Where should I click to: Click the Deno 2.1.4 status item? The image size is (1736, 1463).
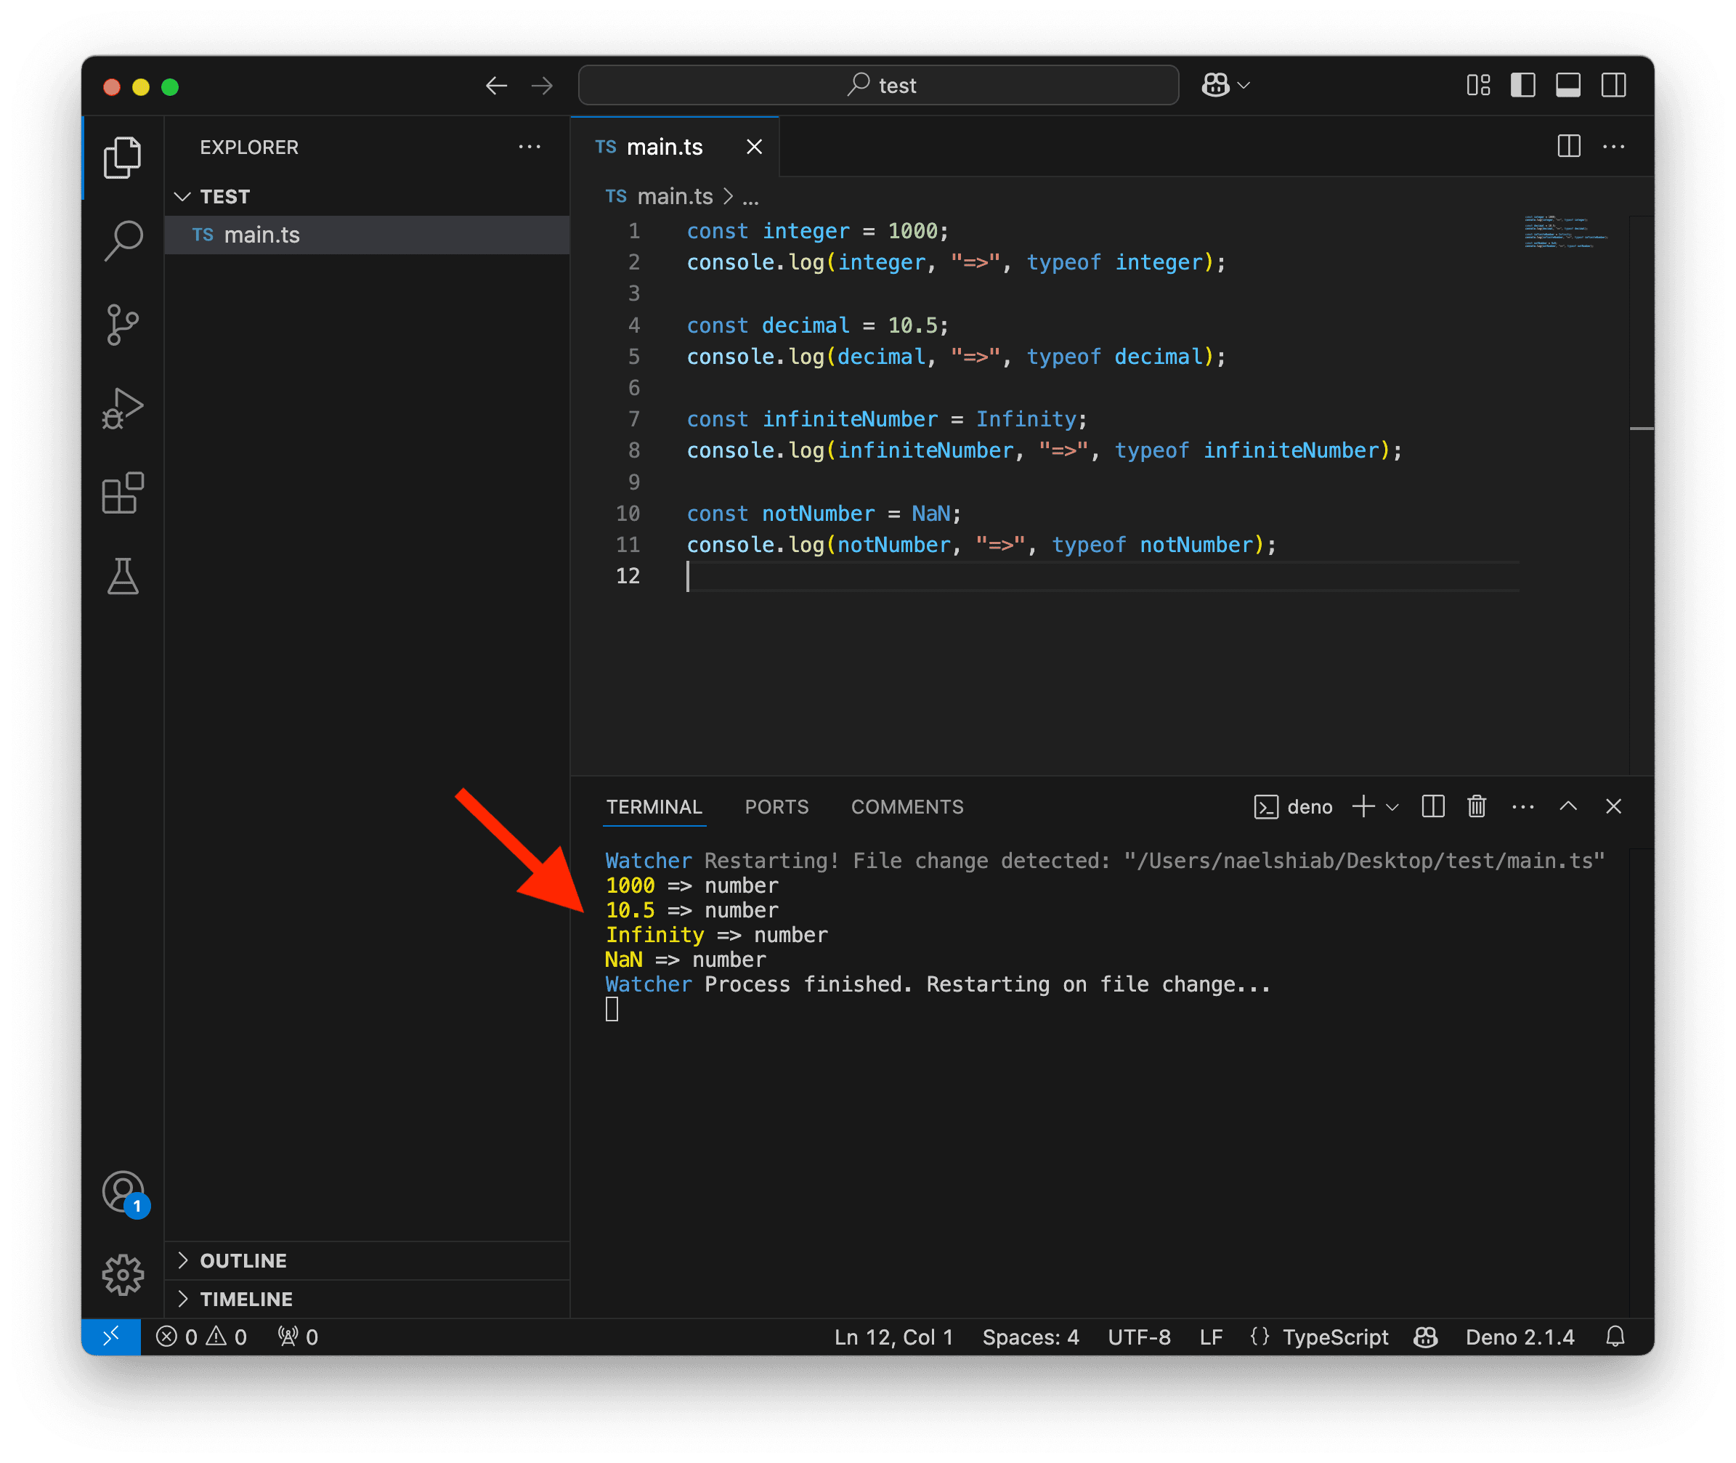[x=1520, y=1337]
